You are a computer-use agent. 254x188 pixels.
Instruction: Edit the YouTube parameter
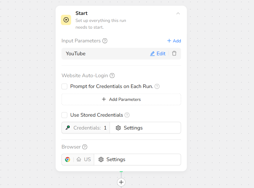pyautogui.click(x=158, y=54)
